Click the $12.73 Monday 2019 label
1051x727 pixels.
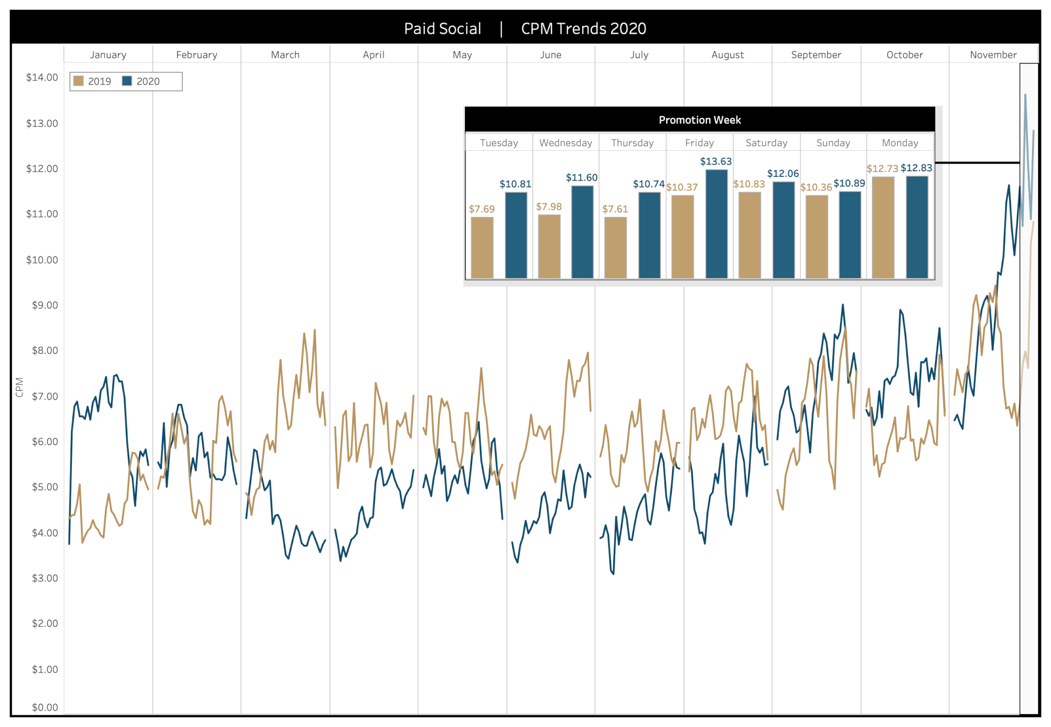click(883, 169)
